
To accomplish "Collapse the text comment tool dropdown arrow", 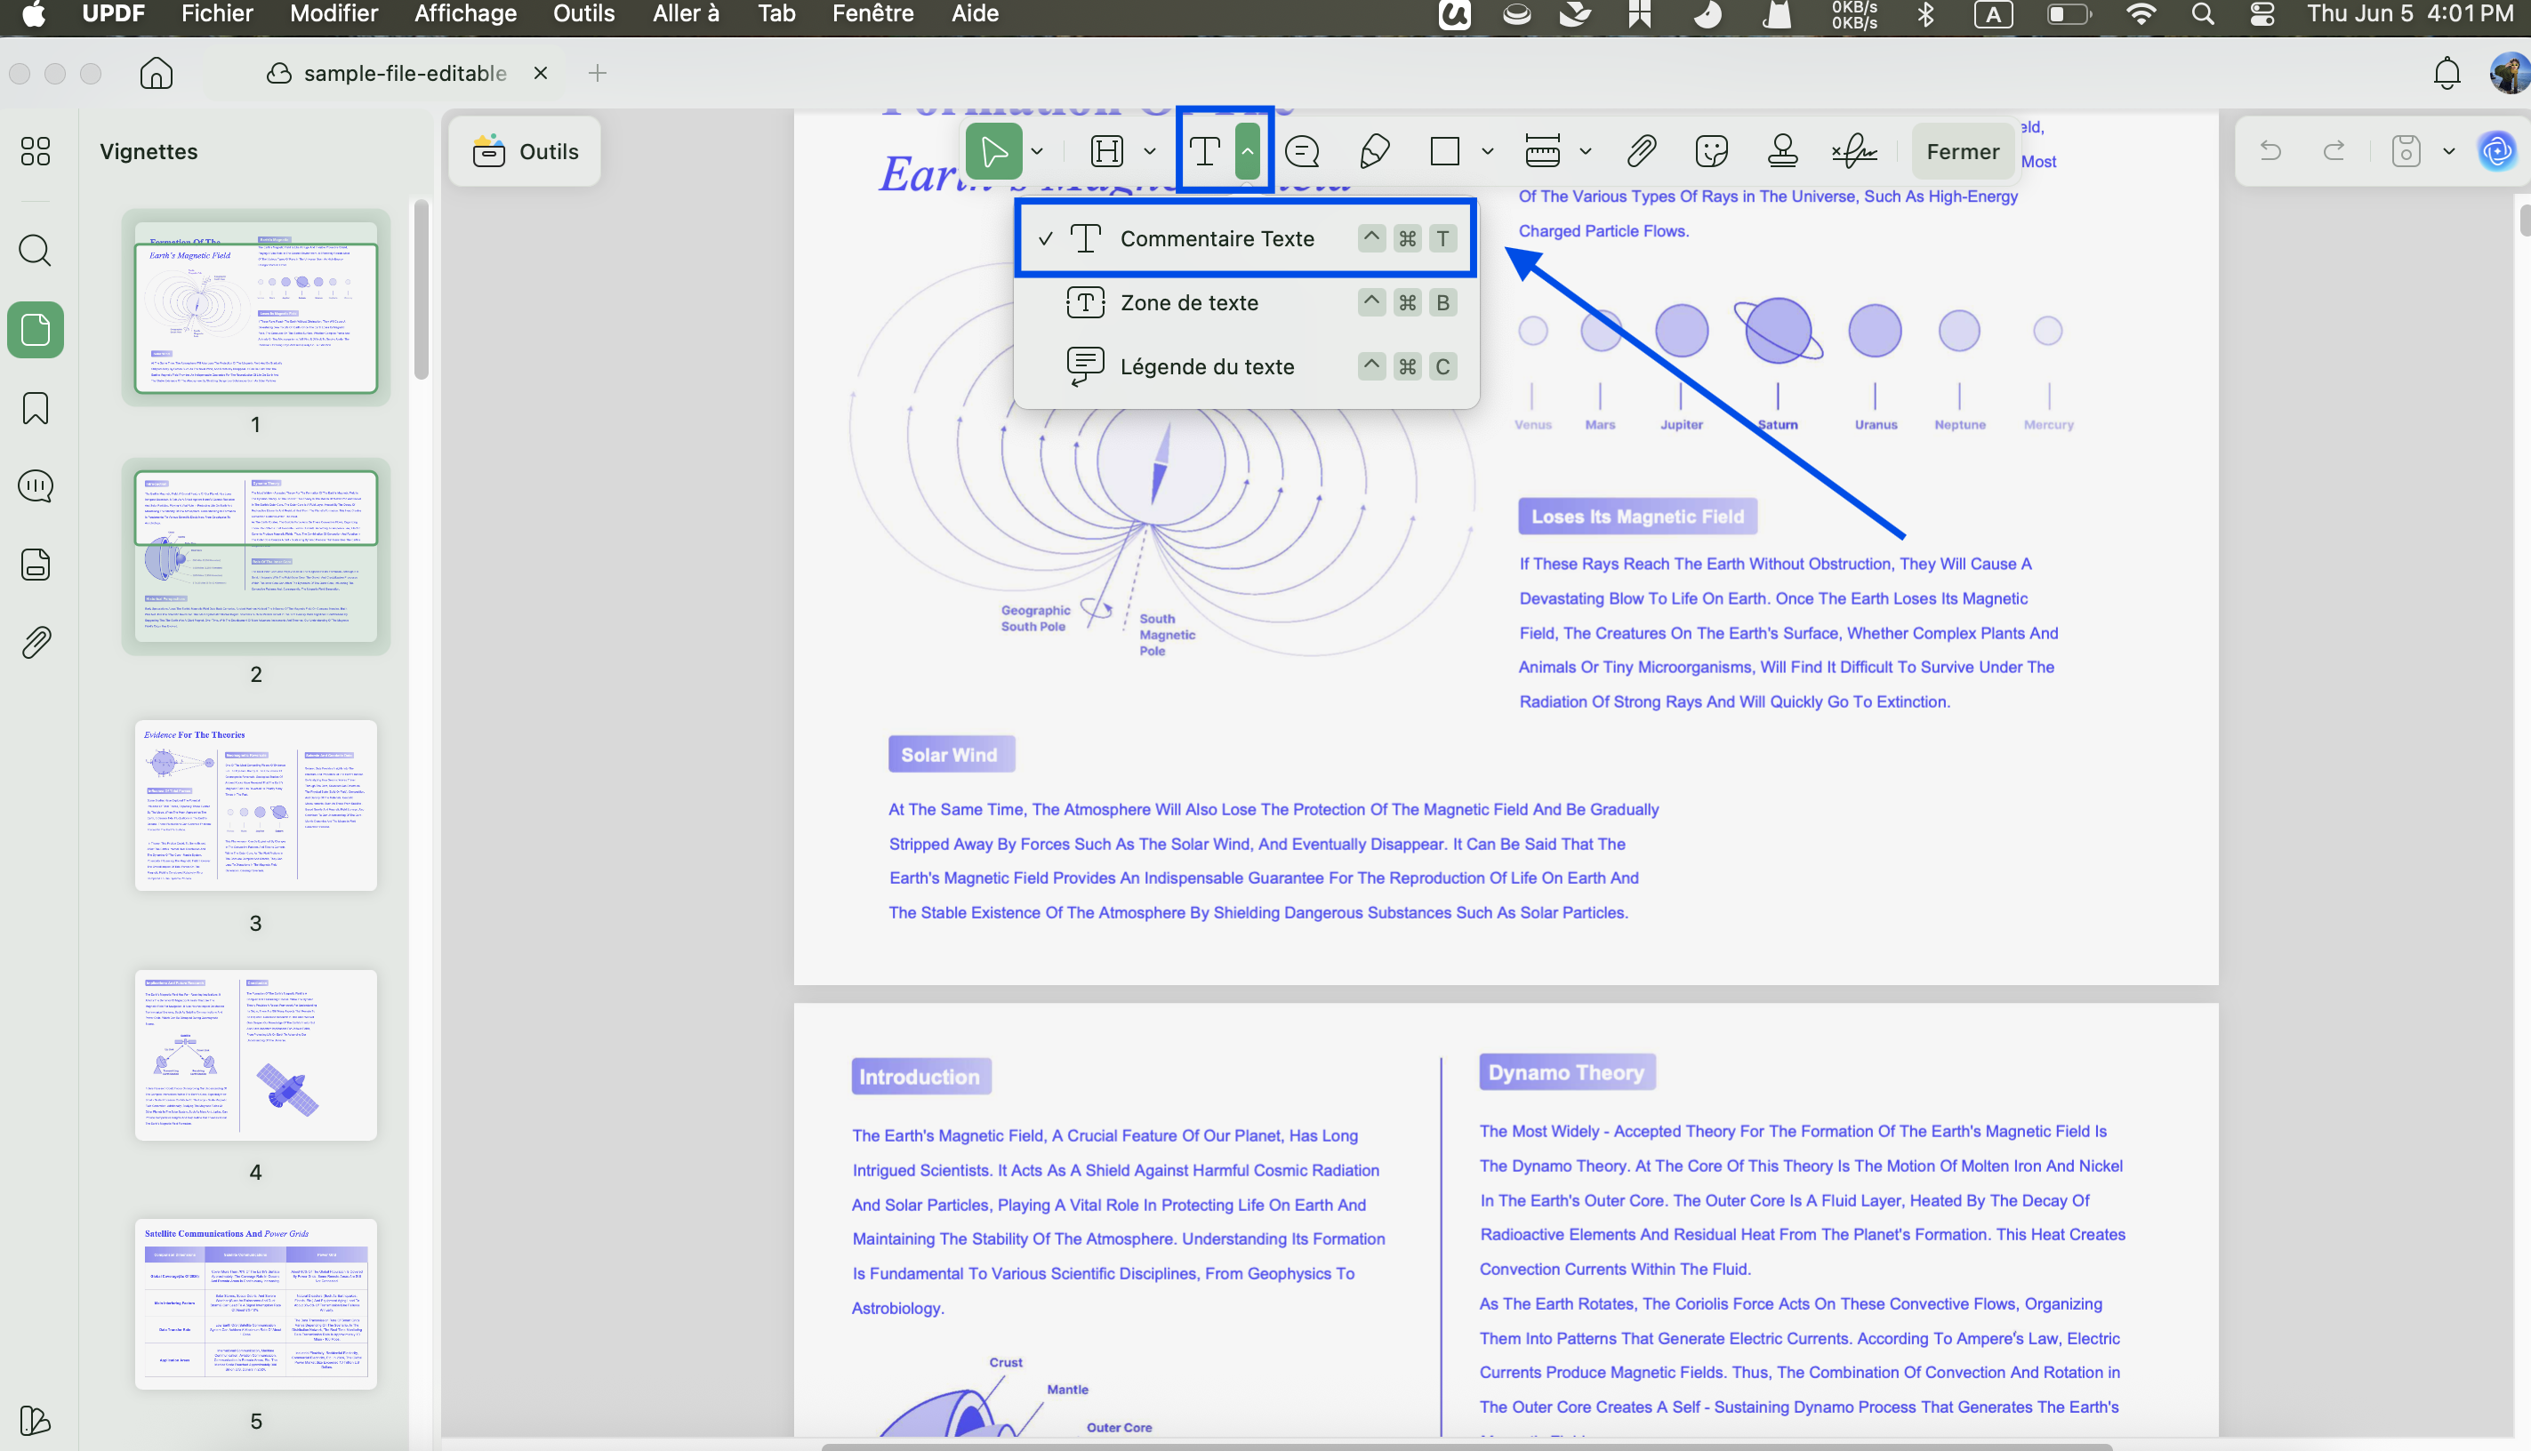I will (x=1247, y=151).
